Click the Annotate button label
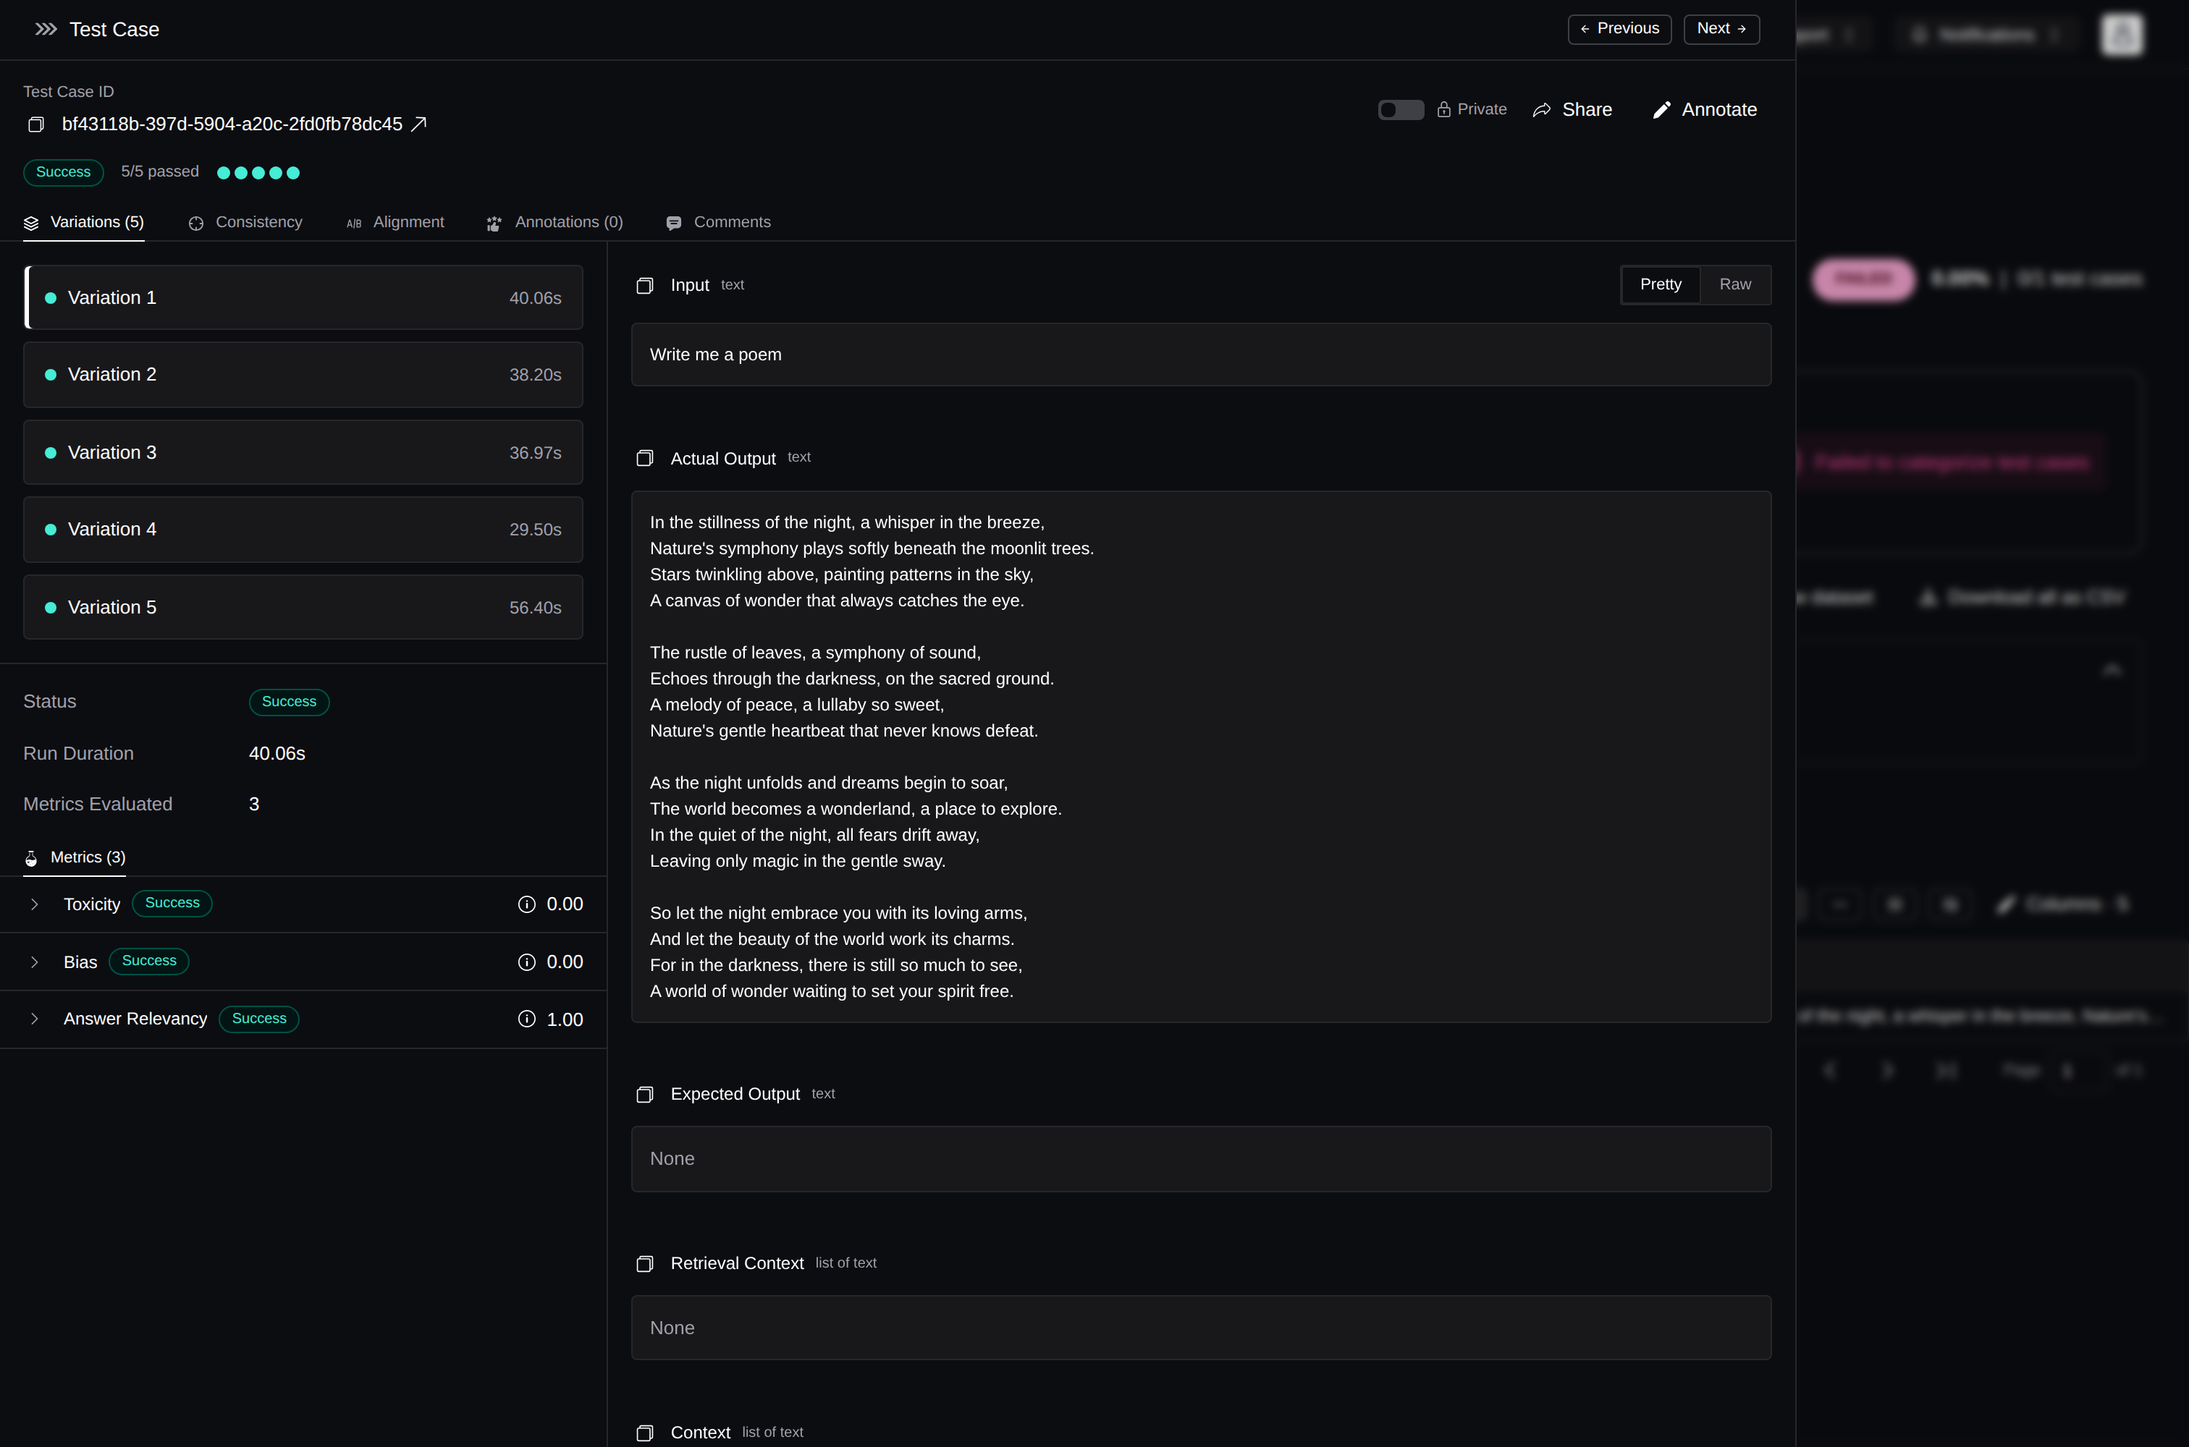The height and width of the screenshot is (1447, 2189). pos(1719,110)
